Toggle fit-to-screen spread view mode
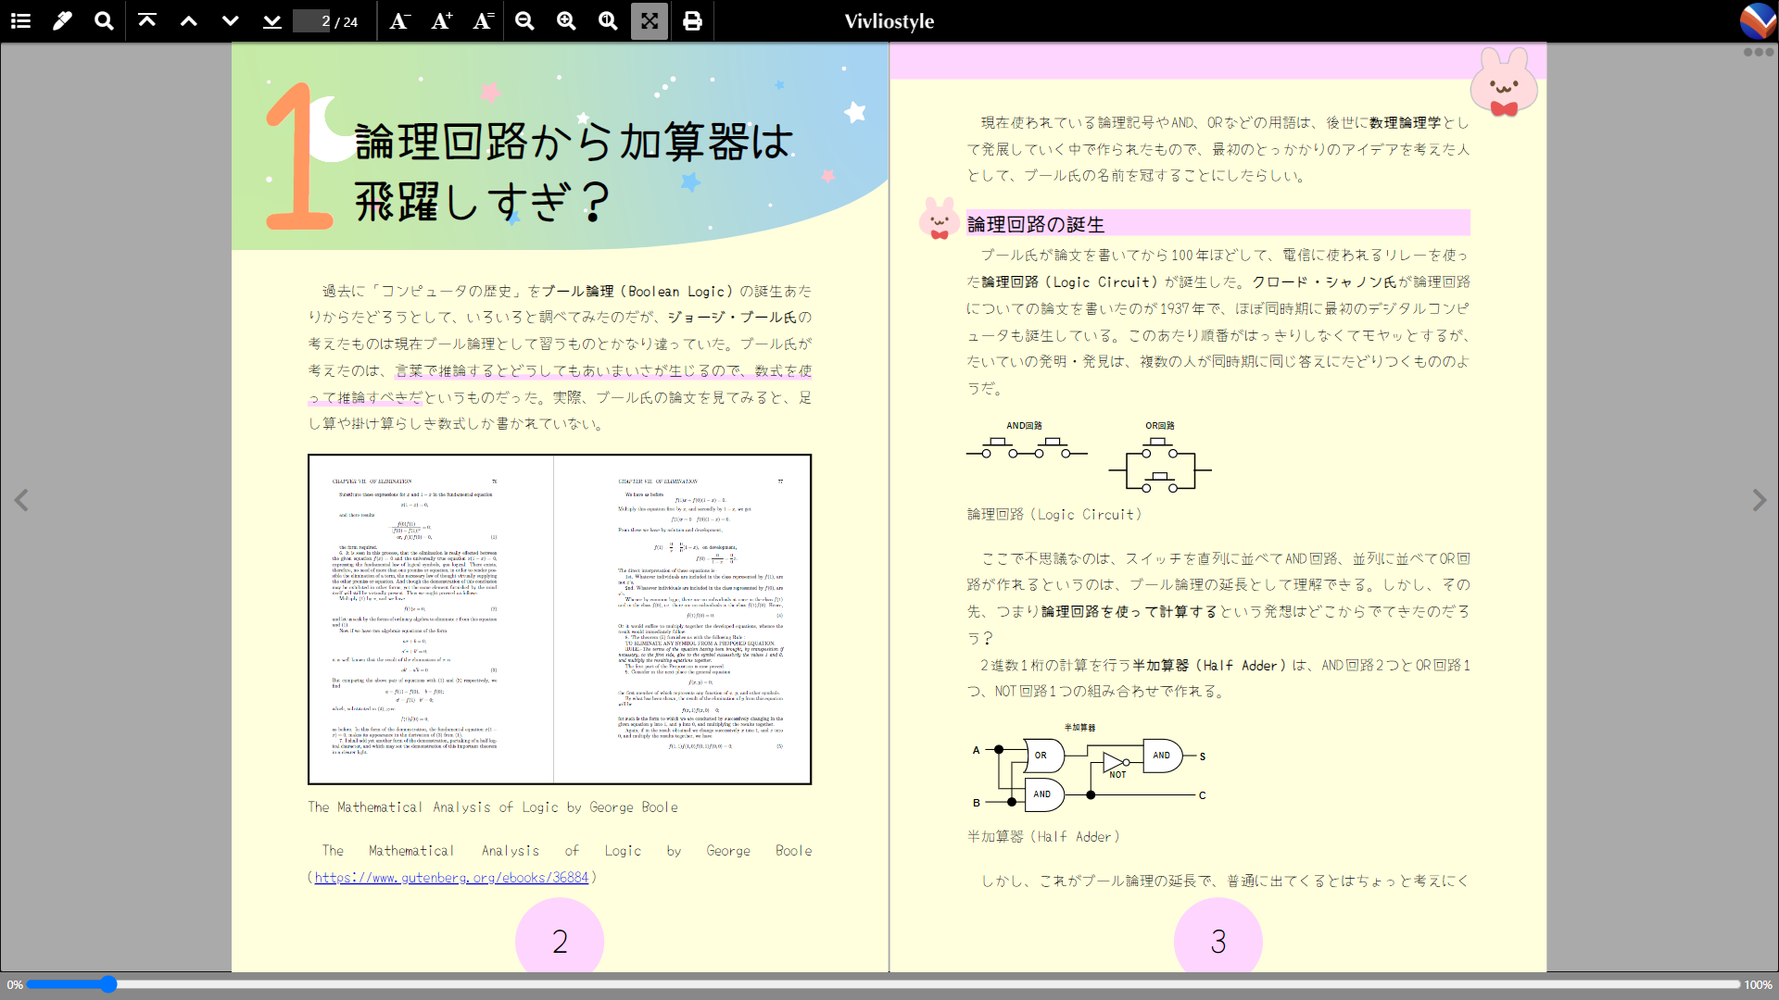 click(649, 20)
